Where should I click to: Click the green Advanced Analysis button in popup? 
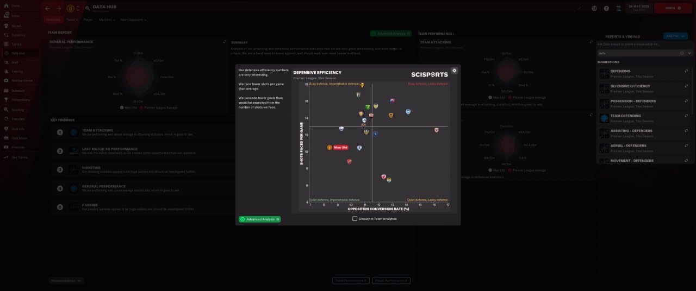(260, 219)
